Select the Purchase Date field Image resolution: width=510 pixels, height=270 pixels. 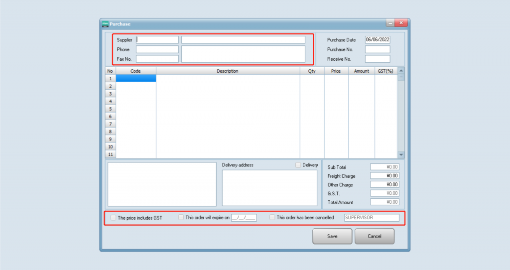pos(377,40)
